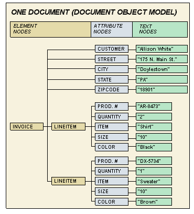
Task: Select the "Sweater" item text node
Action: (154, 181)
